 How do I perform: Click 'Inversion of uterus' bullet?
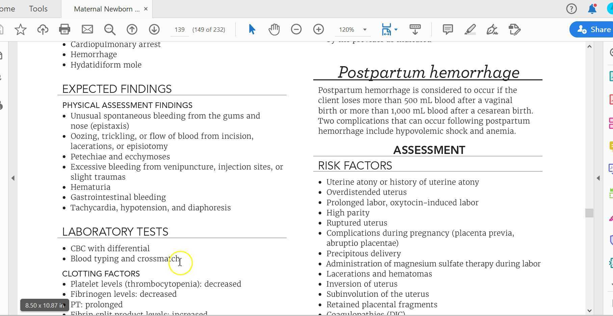click(362, 284)
